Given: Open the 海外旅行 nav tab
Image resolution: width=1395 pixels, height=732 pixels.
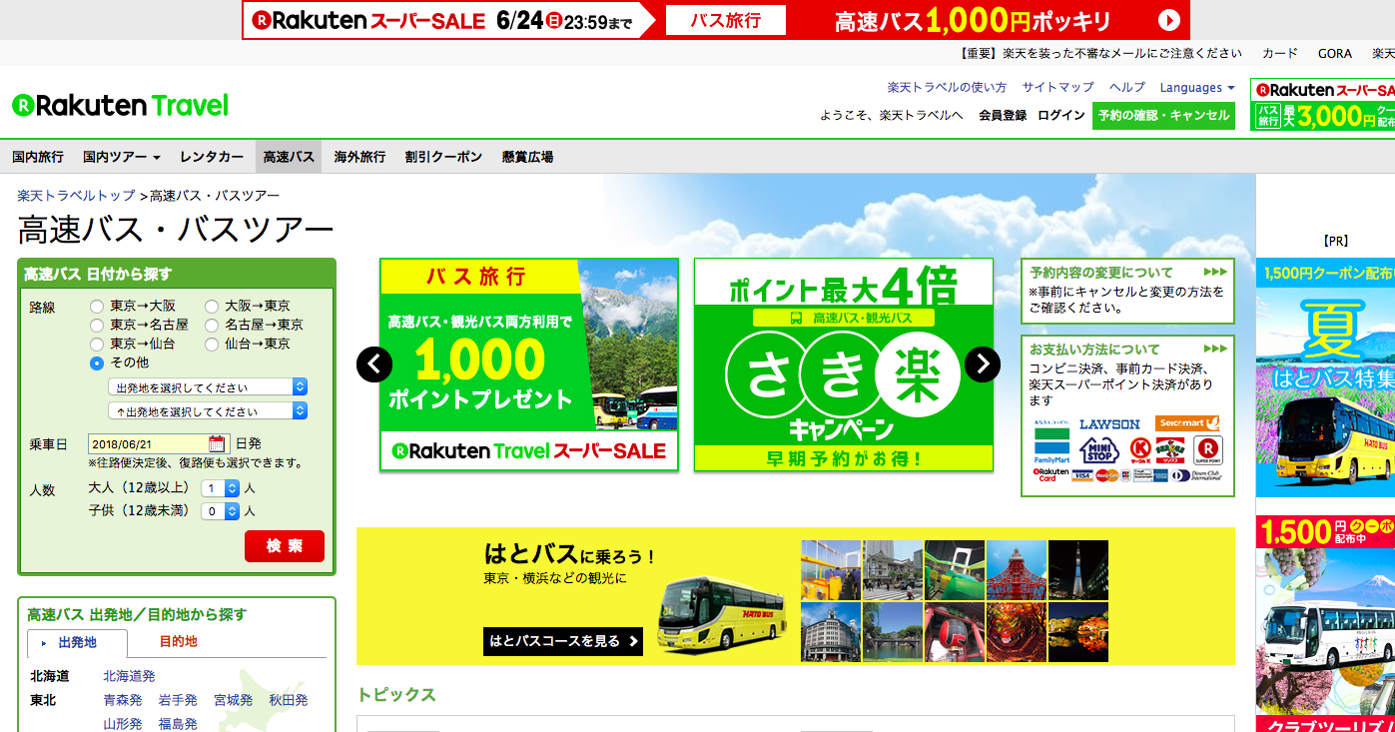Looking at the screenshot, I should tap(359, 157).
